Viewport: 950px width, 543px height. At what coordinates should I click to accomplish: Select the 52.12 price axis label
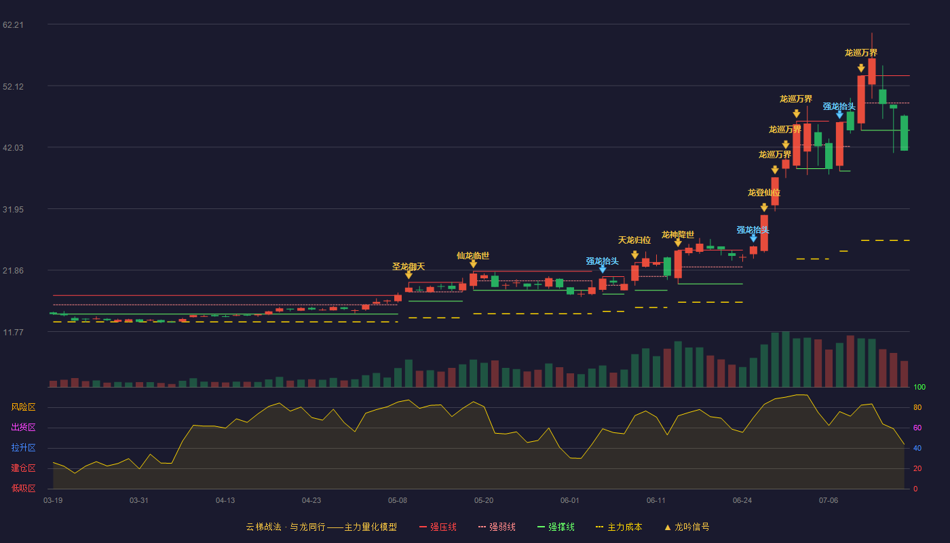pos(14,86)
